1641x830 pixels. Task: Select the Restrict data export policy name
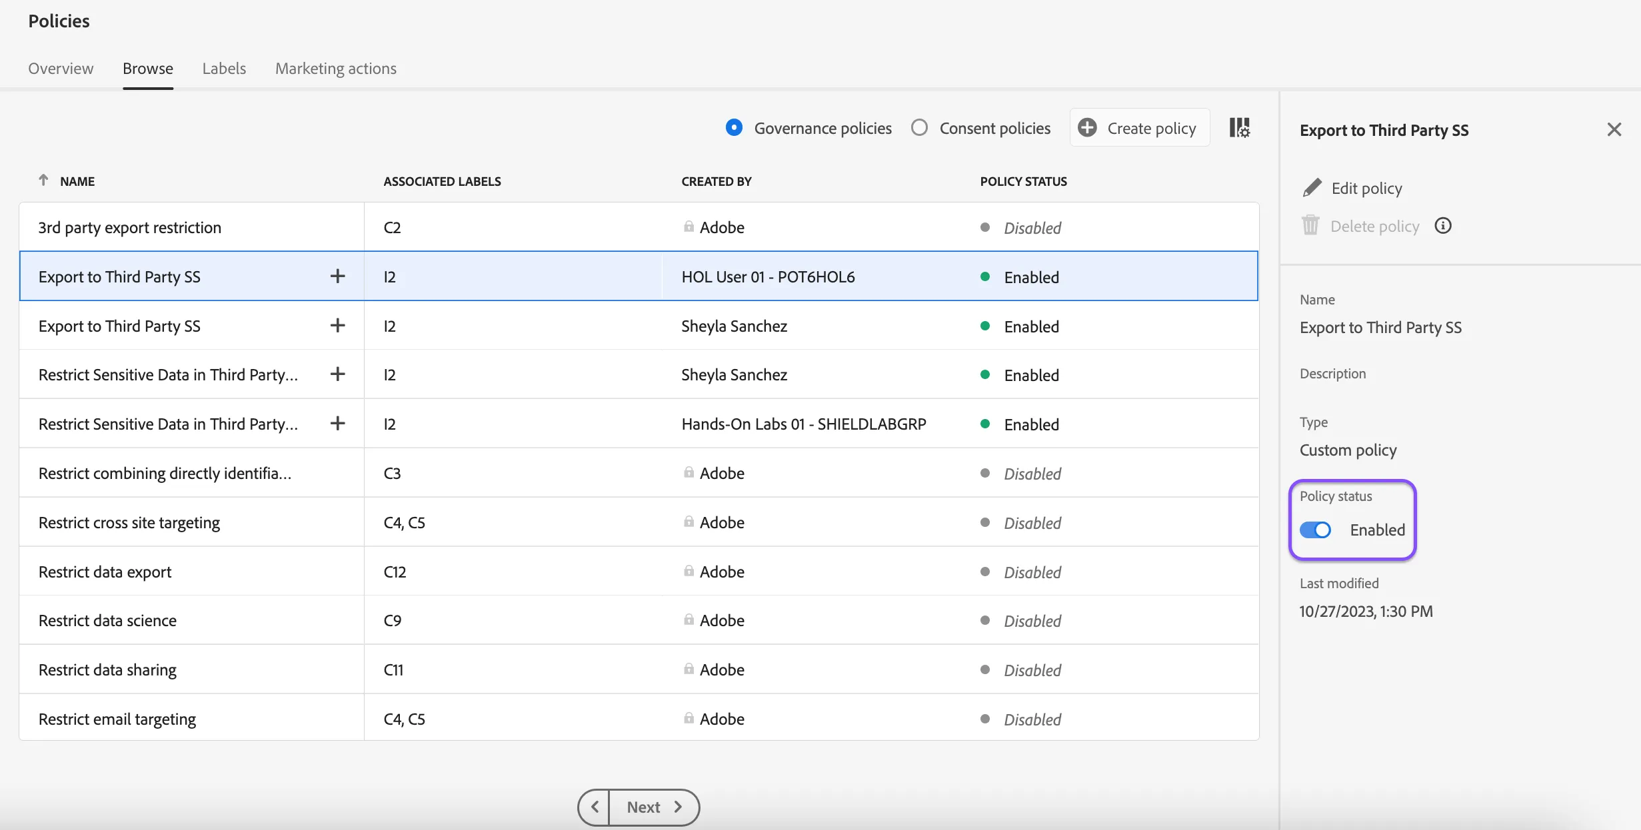pyautogui.click(x=105, y=572)
